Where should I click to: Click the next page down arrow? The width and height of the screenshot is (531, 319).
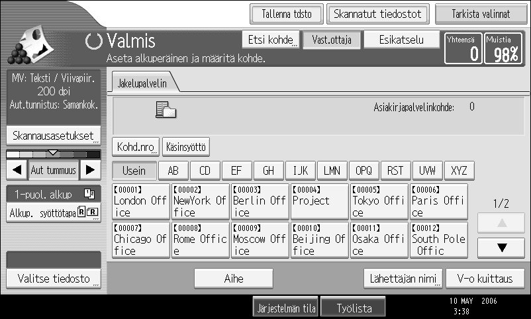point(502,248)
